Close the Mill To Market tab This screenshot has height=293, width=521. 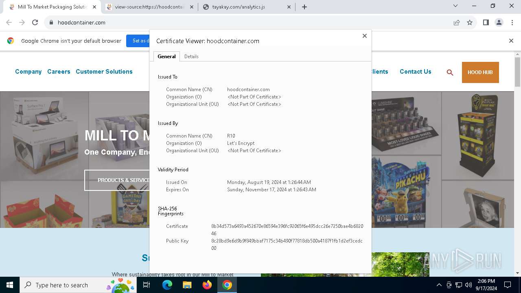tap(94, 7)
